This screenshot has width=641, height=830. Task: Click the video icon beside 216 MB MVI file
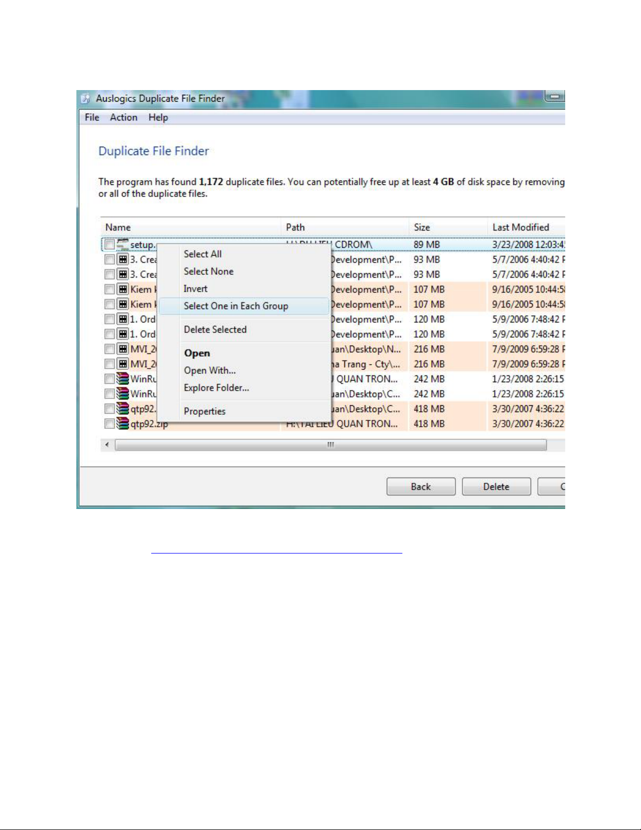[122, 349]
